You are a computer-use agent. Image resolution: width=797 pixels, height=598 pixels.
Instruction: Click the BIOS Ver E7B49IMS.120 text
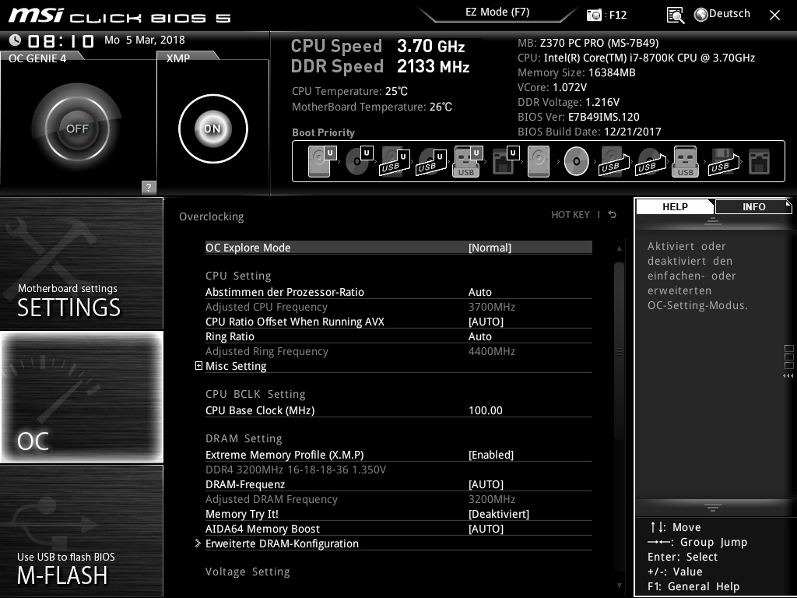coord(578,117)
